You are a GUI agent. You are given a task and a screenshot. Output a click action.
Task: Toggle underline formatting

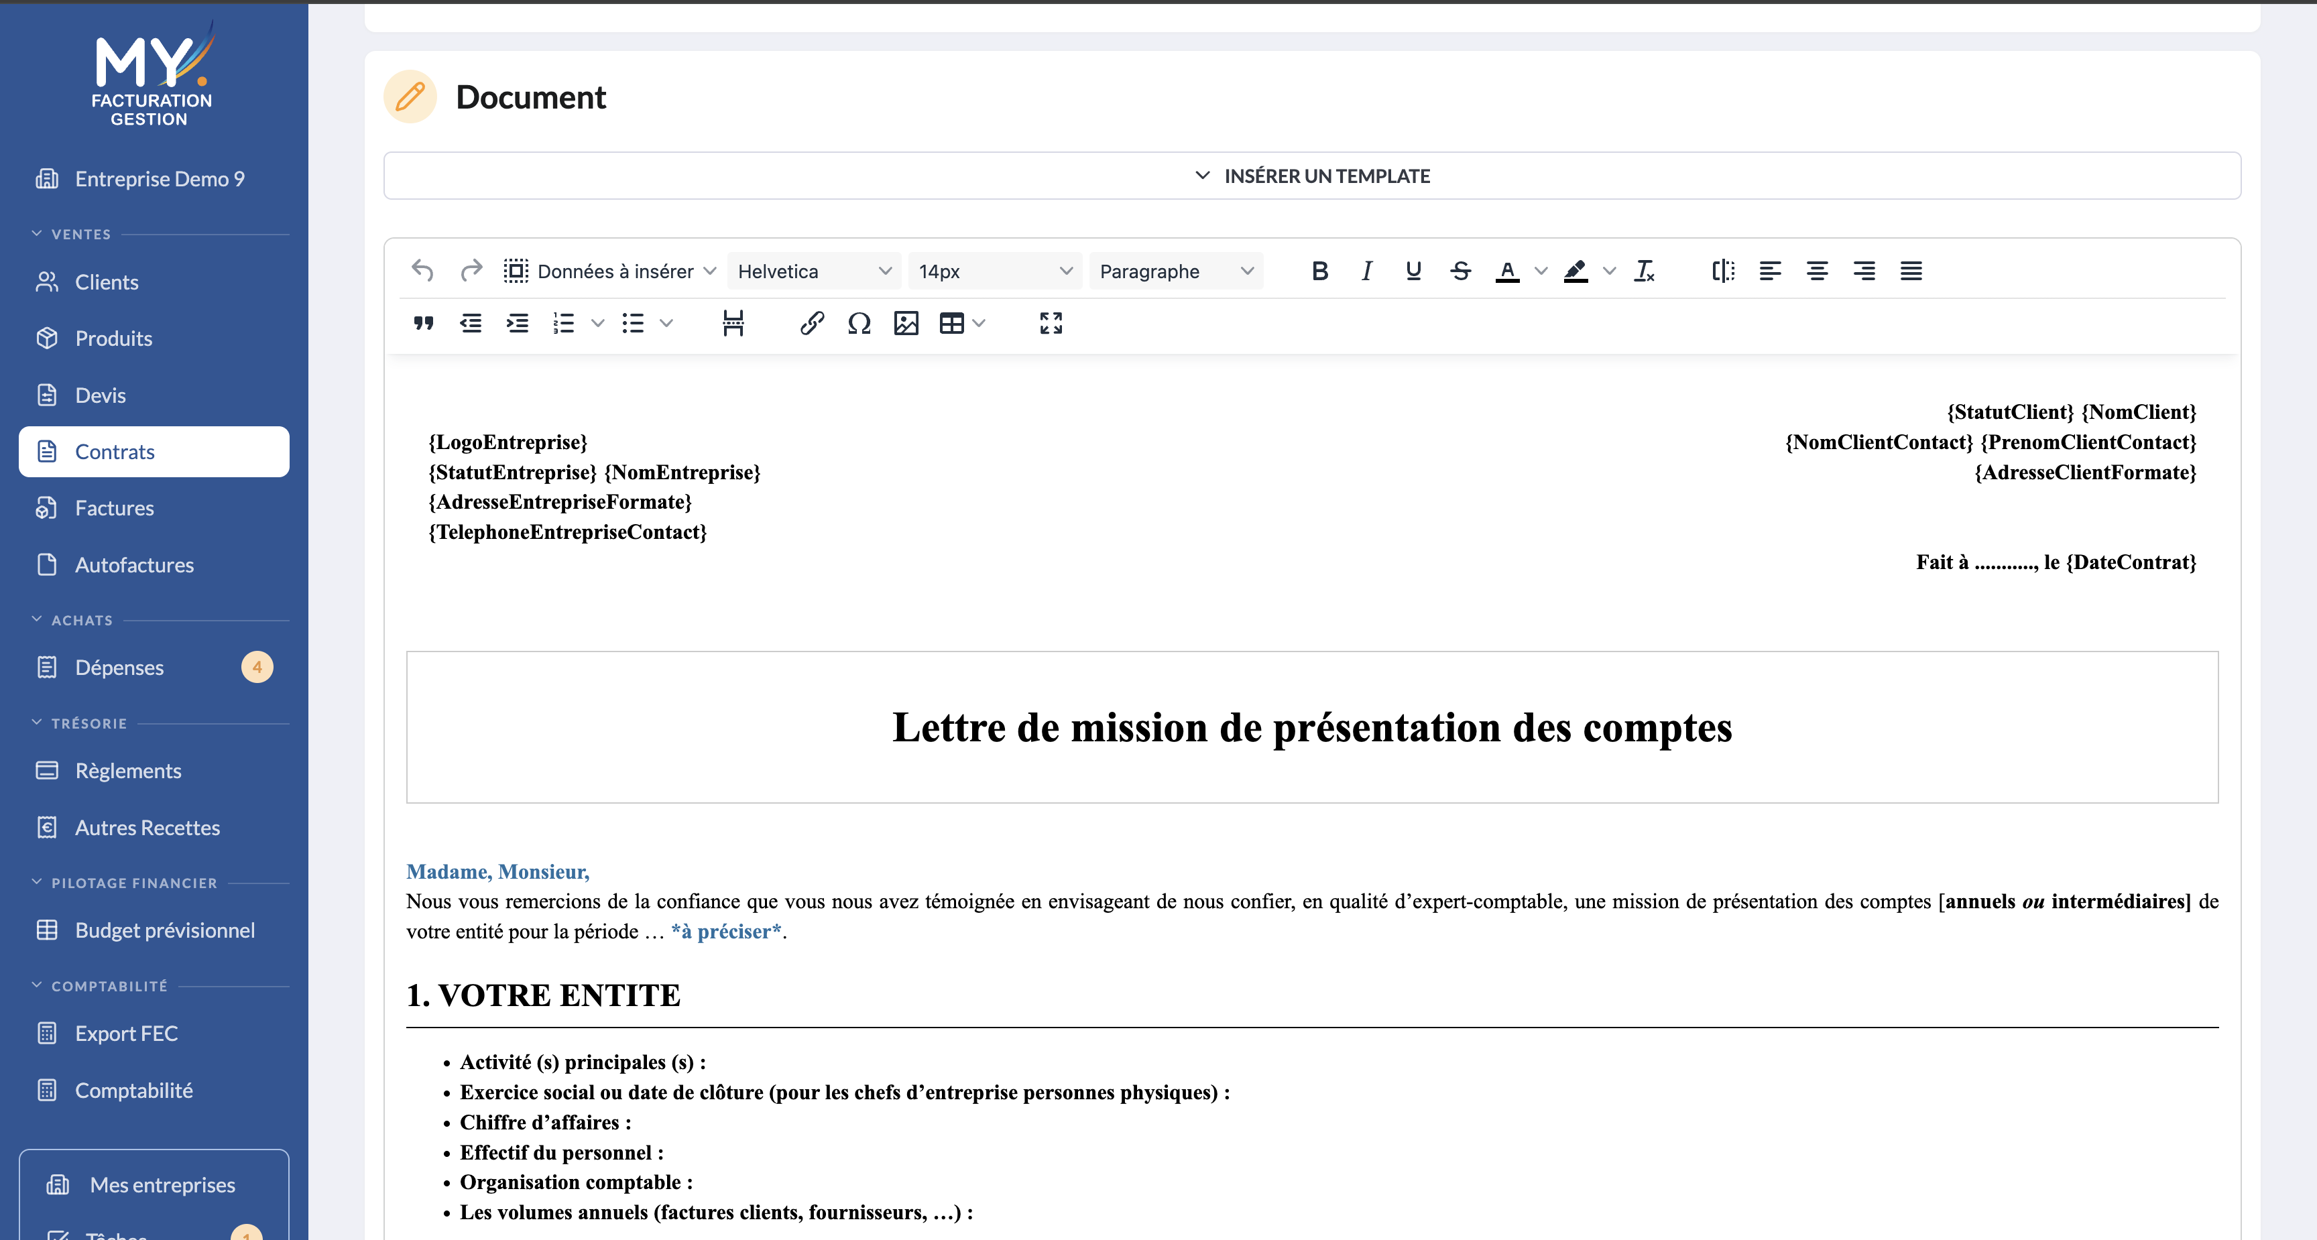(1413, 271)
